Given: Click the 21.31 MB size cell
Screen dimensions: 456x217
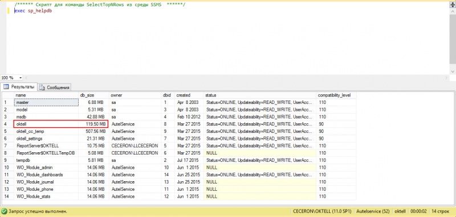Looking at the screenshot, I should point(93,139).
